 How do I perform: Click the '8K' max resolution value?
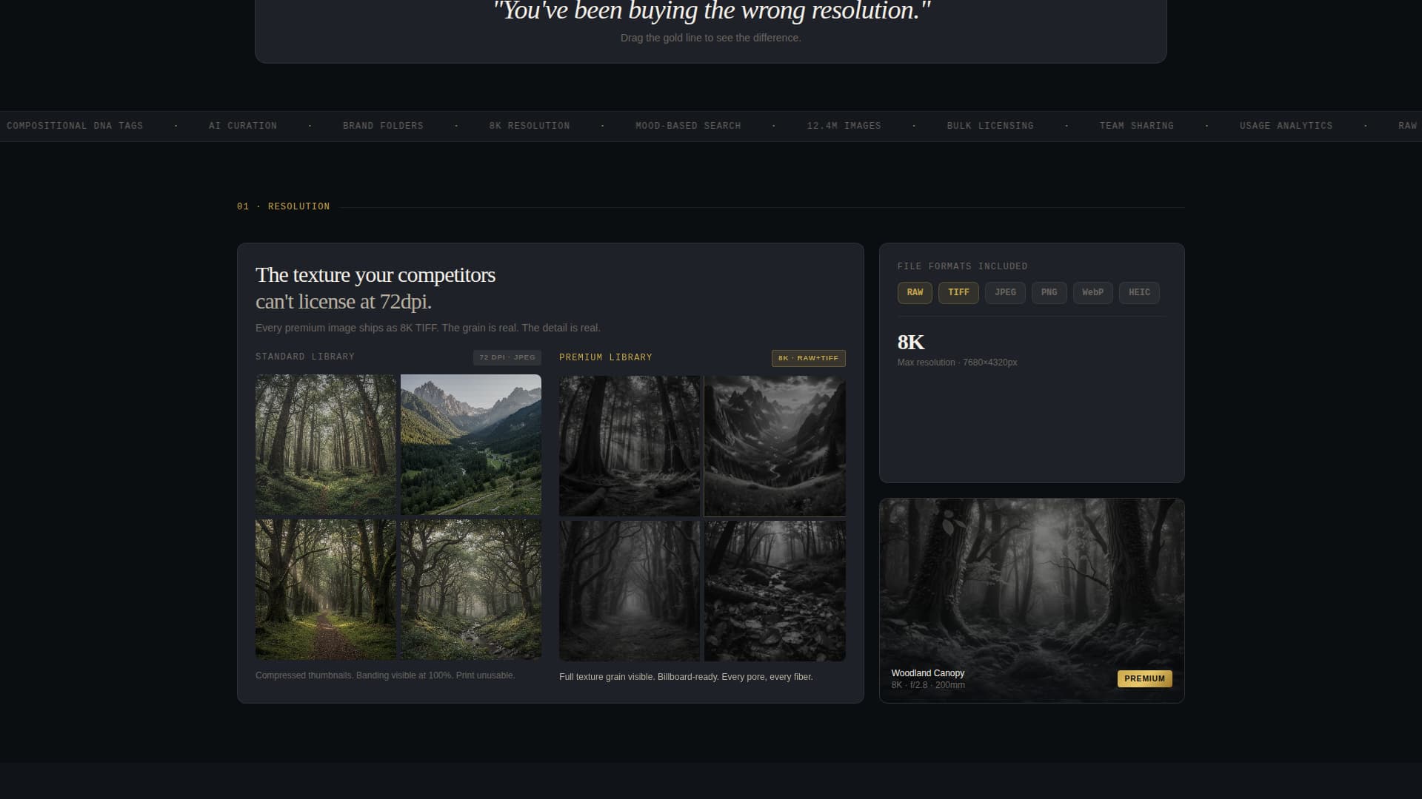tap(911, 342)
